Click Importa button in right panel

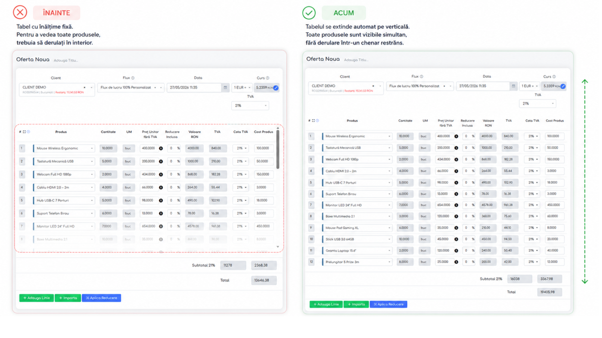pos(356,304)
